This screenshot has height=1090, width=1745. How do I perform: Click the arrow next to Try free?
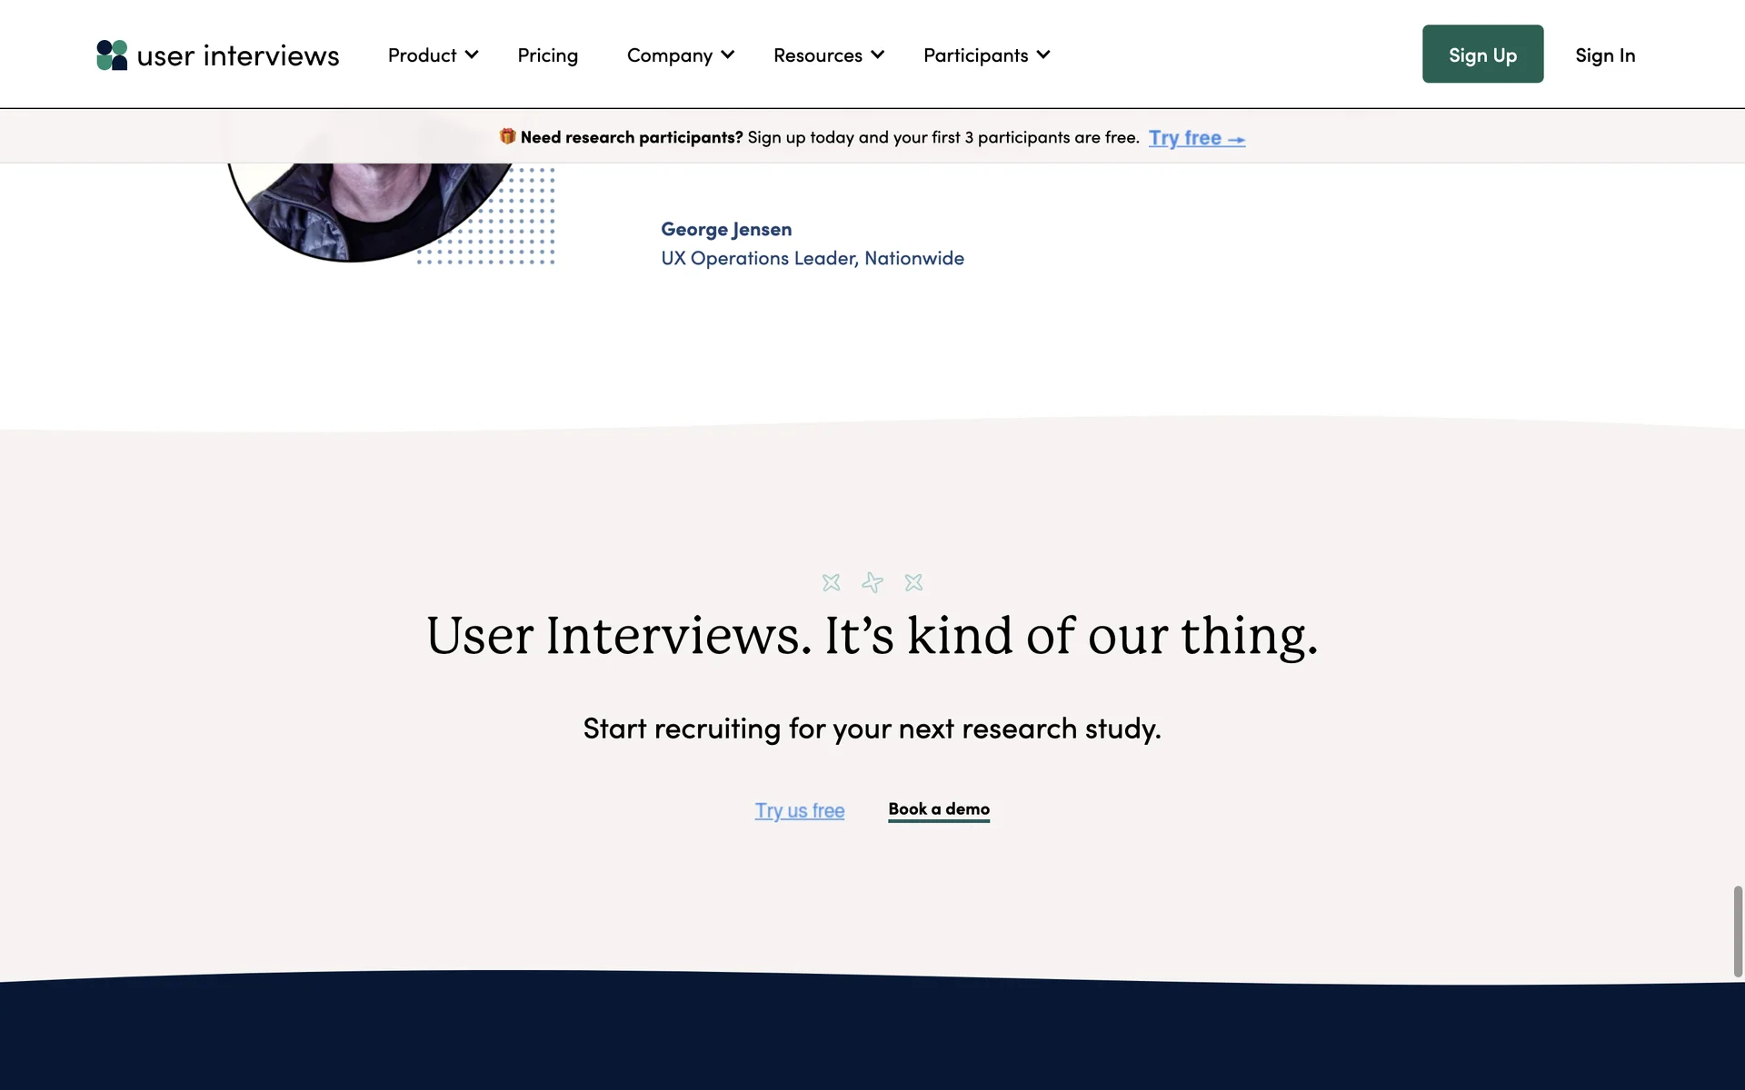click(x=1236, y=139)
